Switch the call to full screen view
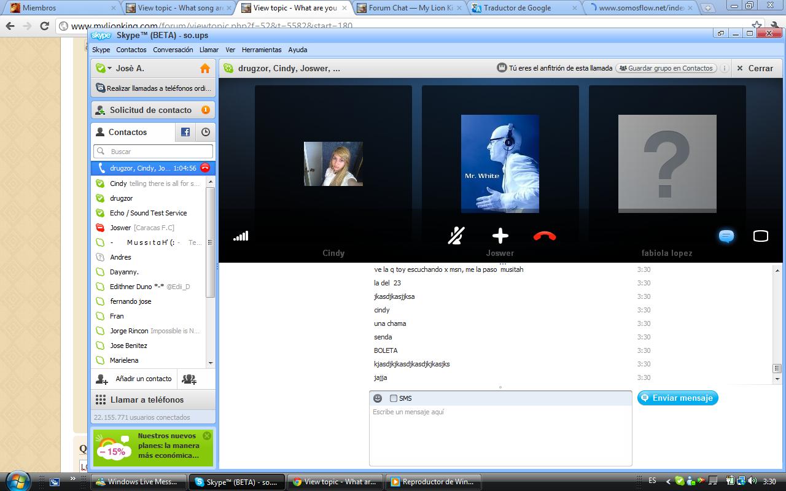786x491 pixels. 760,236
